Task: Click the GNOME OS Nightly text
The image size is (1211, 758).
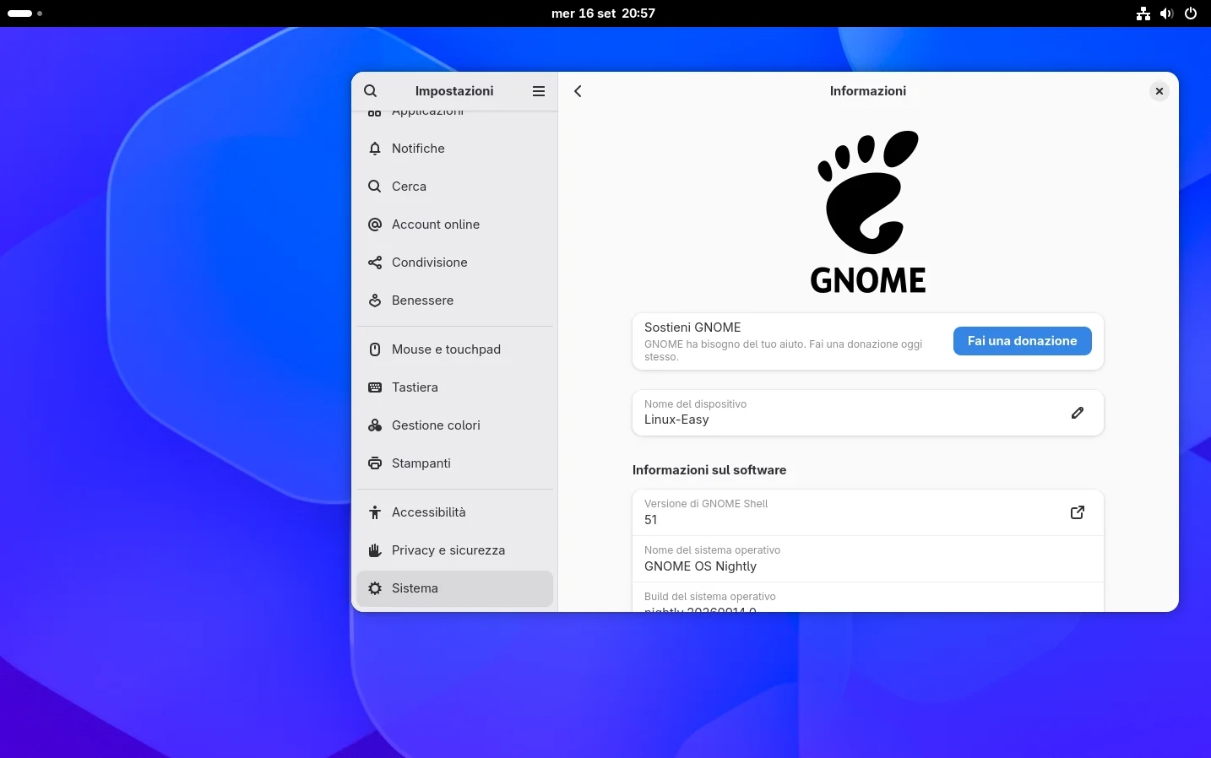Action: 700,566
